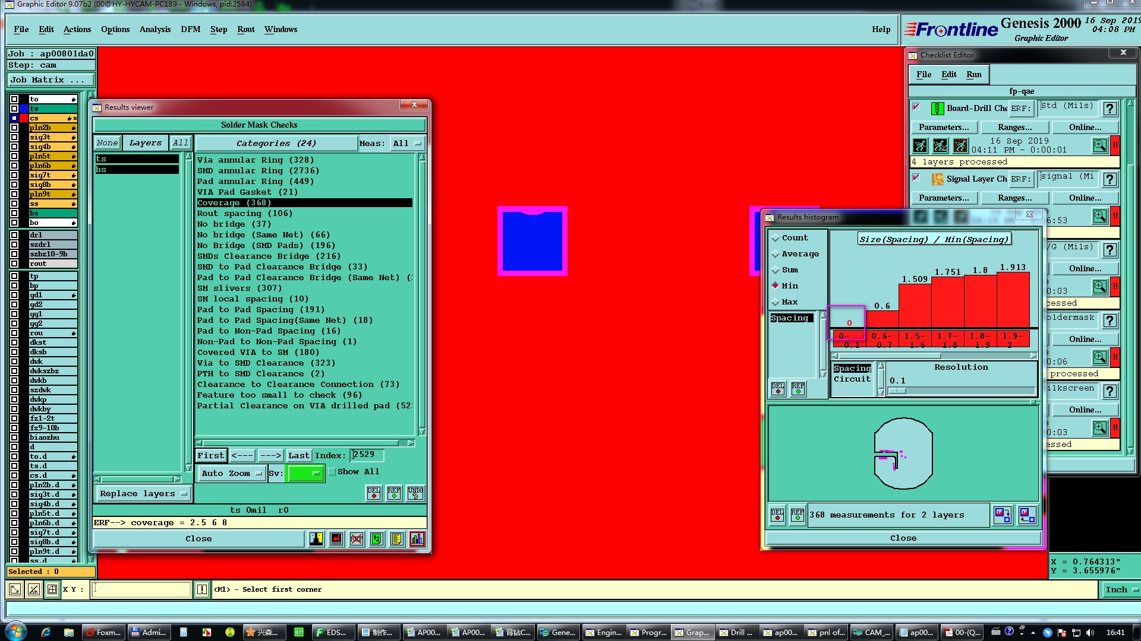Image resolution: width=1141 pixels, height=641 pixels.
Task: Open the Auto Zoom dropdown
Action: (232, 474)
